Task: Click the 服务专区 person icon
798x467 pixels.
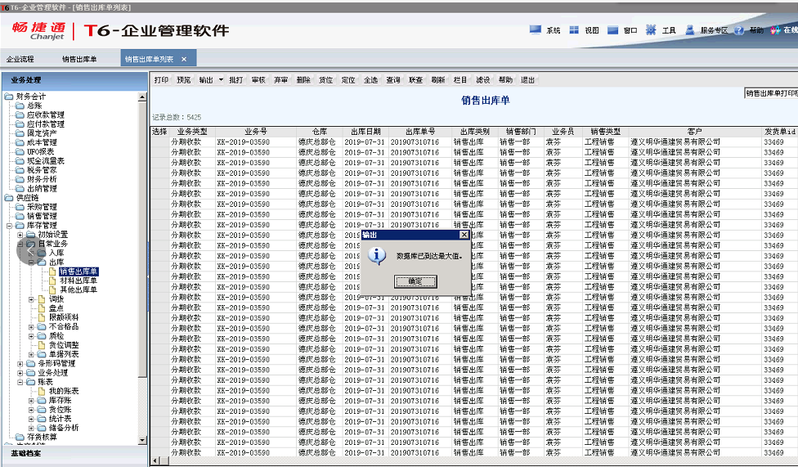Action: (689, 30)
